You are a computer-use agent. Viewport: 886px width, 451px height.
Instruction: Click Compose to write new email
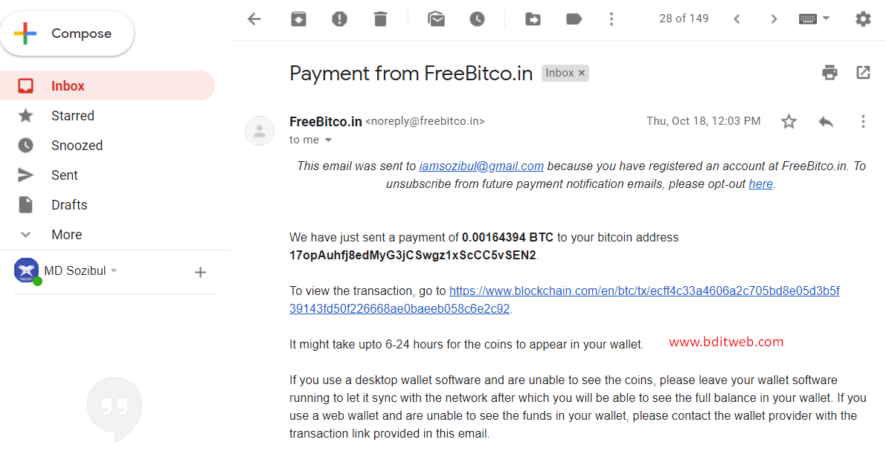(x=68, y=33)
